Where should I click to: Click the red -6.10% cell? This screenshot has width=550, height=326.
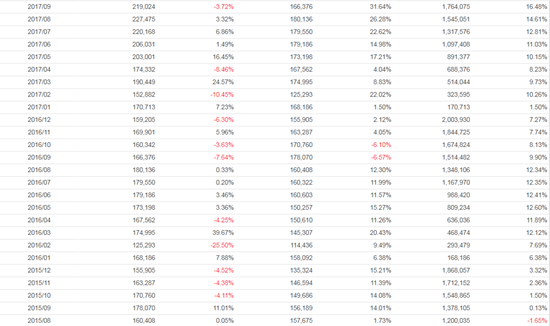click(380, 145)
